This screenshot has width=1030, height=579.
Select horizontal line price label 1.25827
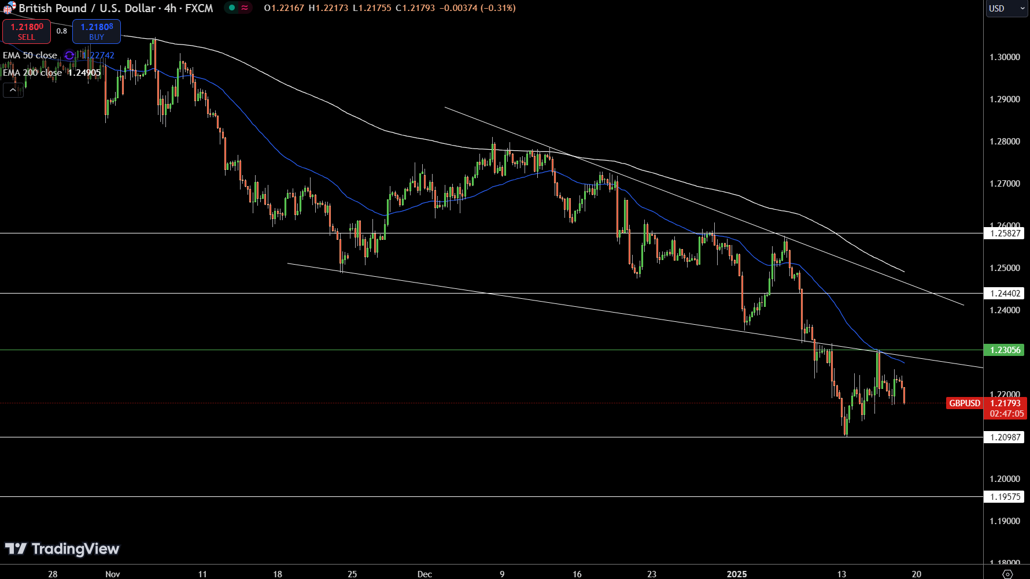click(x=1005, y=233)
